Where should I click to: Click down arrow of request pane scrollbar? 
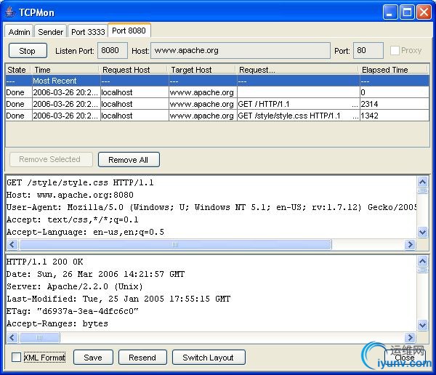click(x=423, y=232)
